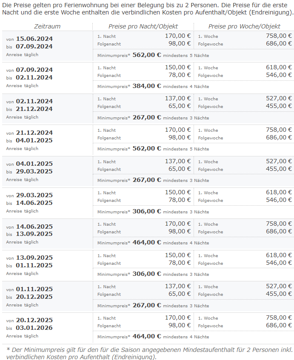Screen dimensions: 294x360
Task: Click the 562,00 € minimum price for 15.06.2024
Action: pyautogui.click(x=147, y=55)
